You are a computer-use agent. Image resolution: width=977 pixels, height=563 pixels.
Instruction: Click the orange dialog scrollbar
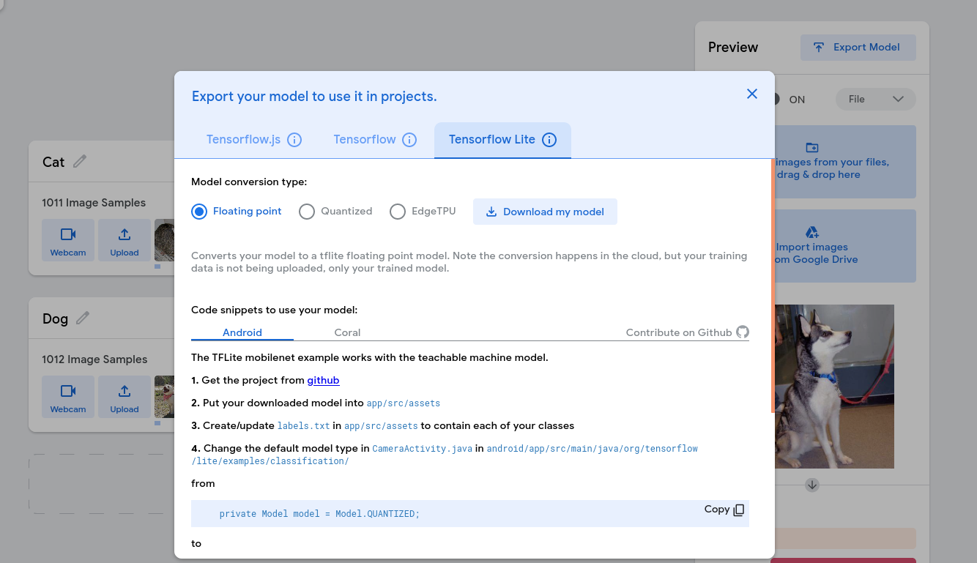pyautogui.click(x=773, y=286)
